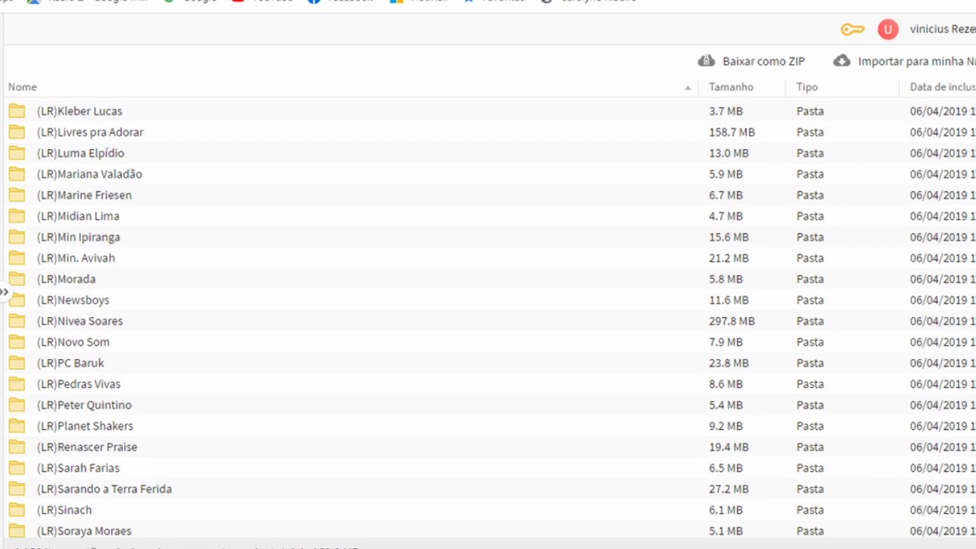This screenshot has height=549, width=976.
Task: Click the orange key icon
Action: click(852, 30)
